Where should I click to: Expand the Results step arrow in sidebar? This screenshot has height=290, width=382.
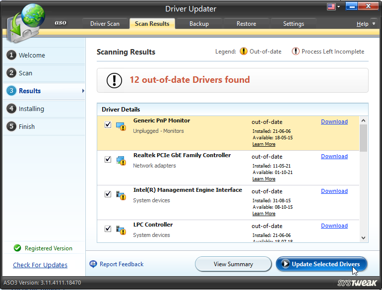[83, 91]
